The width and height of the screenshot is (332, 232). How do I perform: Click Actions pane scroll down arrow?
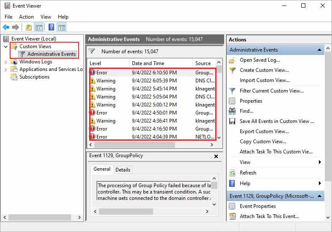pyautogui.click(x=328, y=217)
